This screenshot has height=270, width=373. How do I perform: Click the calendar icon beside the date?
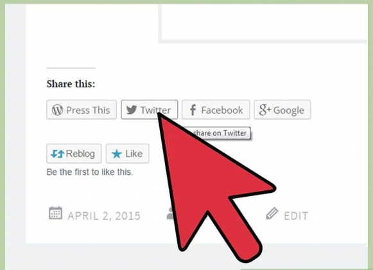tap(55, 213)
